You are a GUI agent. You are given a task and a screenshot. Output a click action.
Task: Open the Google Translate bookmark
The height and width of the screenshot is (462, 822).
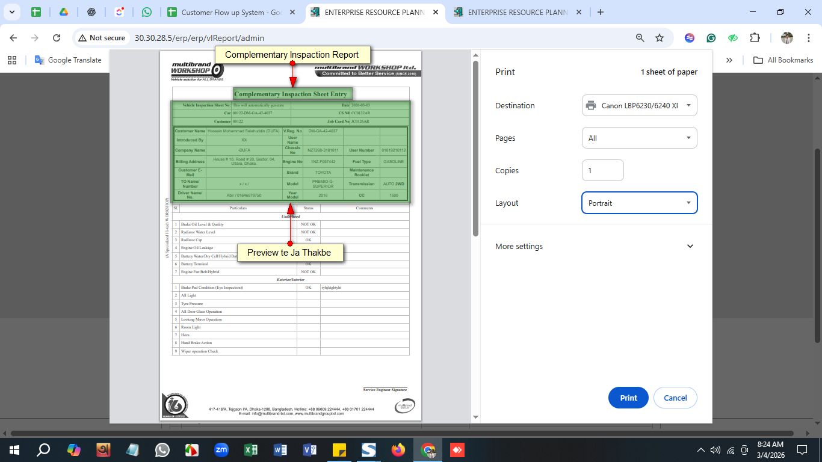pos(68,60)
